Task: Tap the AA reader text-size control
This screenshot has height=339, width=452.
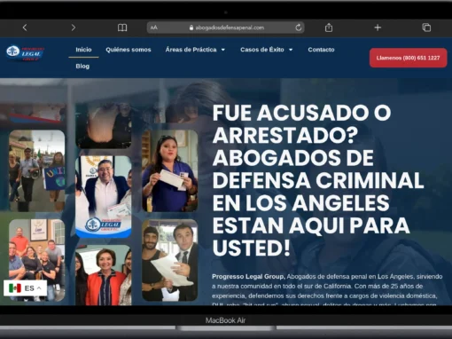Action: click(154, 28)
